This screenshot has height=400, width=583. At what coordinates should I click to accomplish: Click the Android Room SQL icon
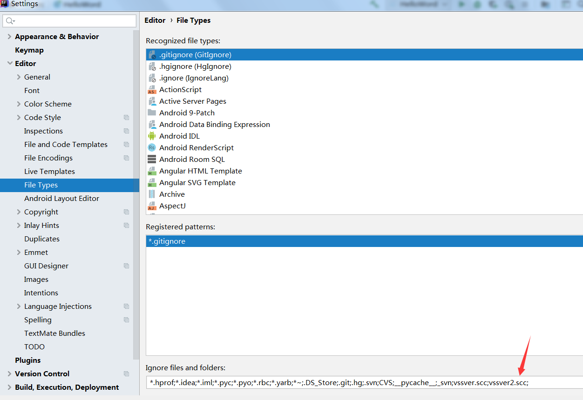[152, 160]
